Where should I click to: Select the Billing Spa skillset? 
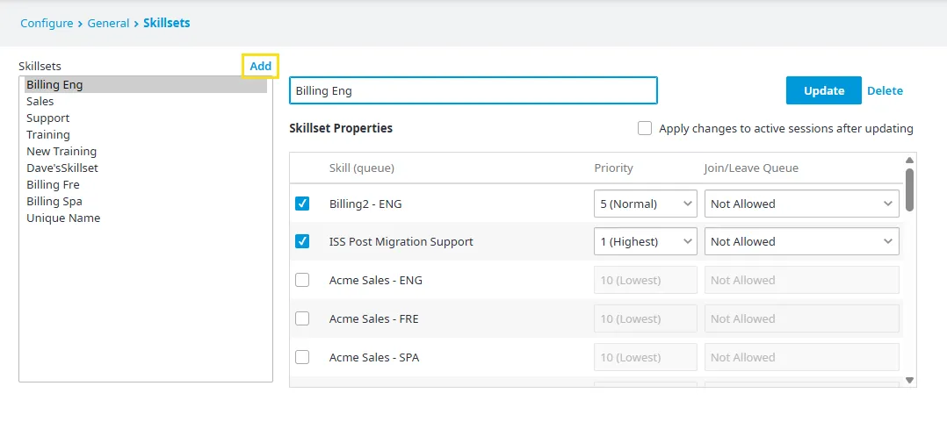[146, 202]
